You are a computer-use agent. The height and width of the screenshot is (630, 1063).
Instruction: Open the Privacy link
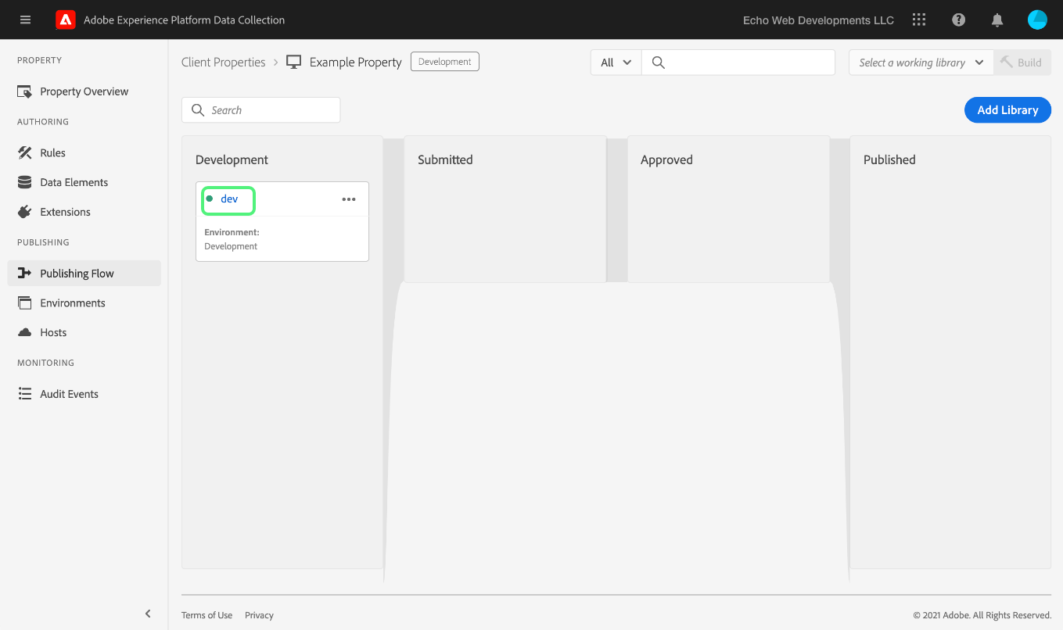click(259, 615)
